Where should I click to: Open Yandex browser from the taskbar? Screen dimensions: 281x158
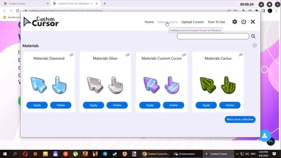65,154
